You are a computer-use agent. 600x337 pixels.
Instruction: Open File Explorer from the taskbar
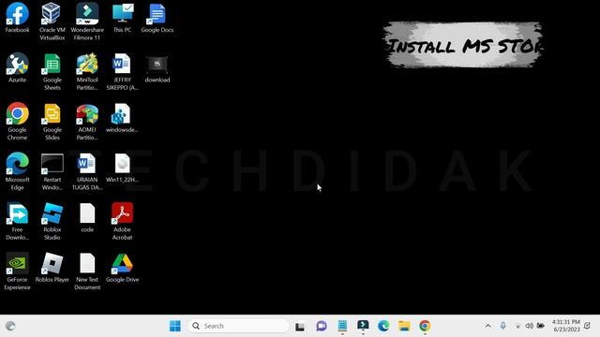coord(404,326)
